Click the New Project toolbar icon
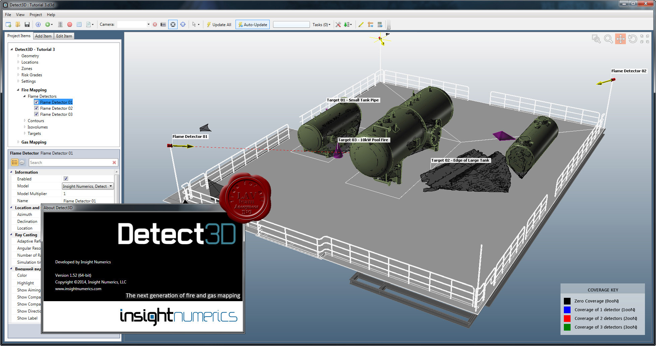 [8, 24]
